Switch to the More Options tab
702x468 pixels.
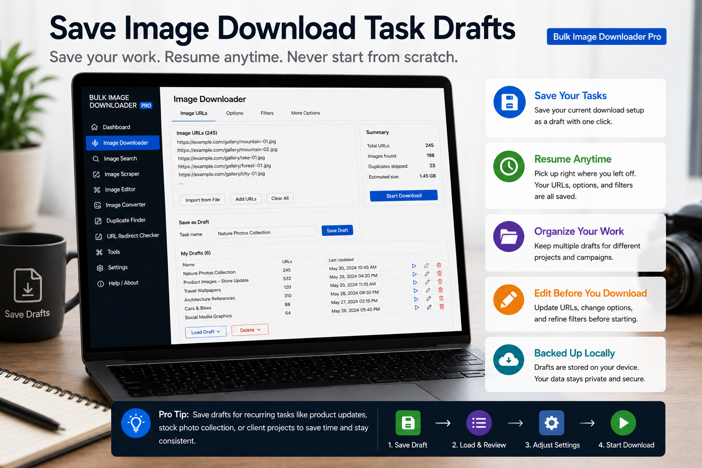click(305, 113)
